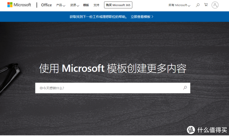This screenshot has width=229, height=136.
Task: Expand the 资源 dropdown menu
Action: tap(74, 5)
